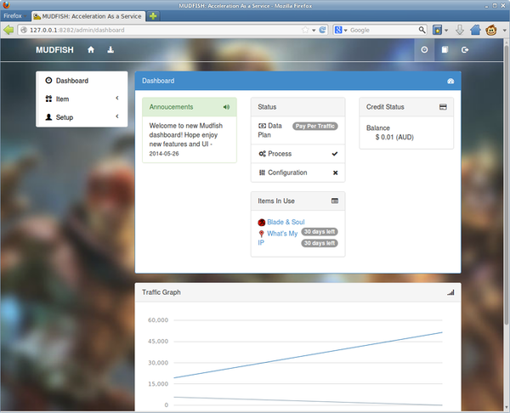Viewport: 510px width, 413px height.
Task: Open the dashboard circle icon in top right navbar
Action: (424, 50)
